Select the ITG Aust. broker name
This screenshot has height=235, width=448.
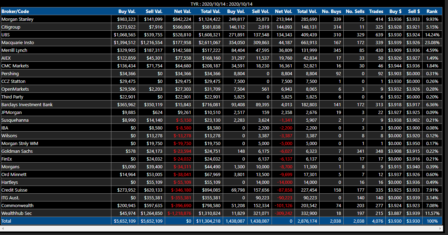(x=10, y=198)
